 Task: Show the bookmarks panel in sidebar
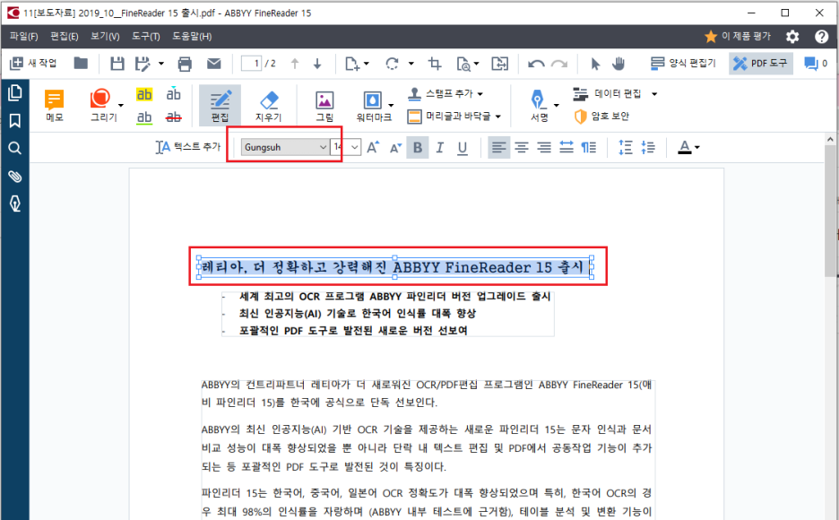[x=15, y=120]
